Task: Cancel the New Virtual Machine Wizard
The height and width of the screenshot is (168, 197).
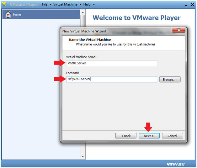Action: pyautogui.click(x=173, y=136)
